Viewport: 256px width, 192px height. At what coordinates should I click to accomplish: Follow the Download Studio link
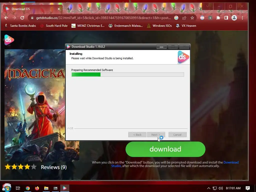click(231, 162)
